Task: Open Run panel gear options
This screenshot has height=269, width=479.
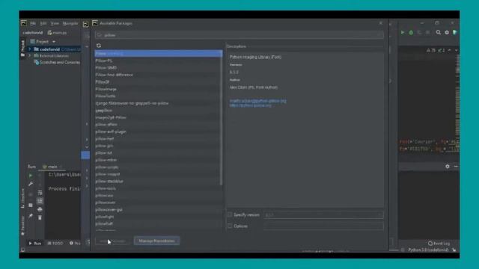Action: [x=448, y=167]
